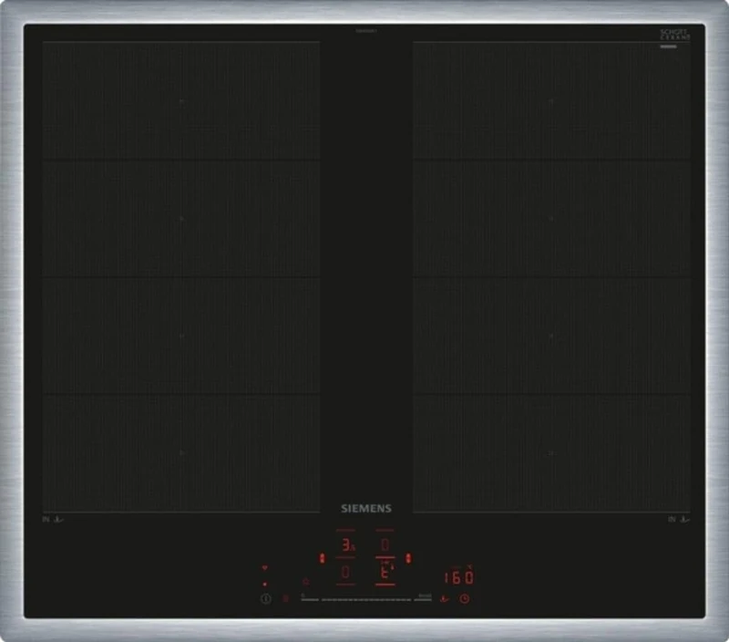Select the zone showing power level 0

346,572
